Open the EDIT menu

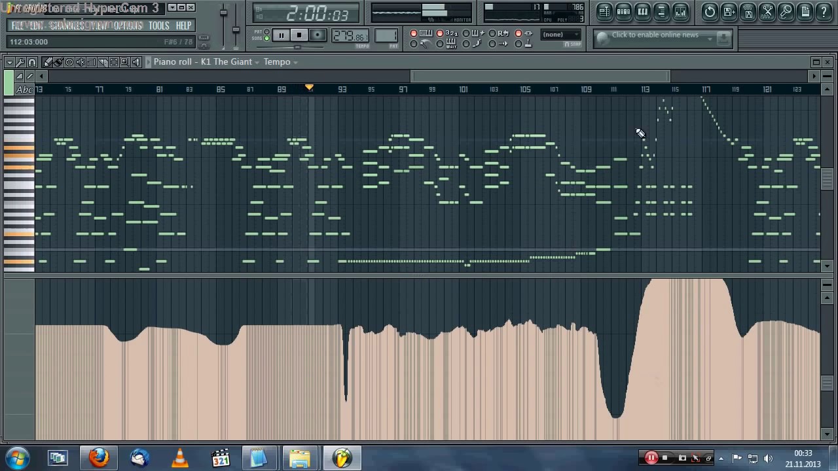37,26
